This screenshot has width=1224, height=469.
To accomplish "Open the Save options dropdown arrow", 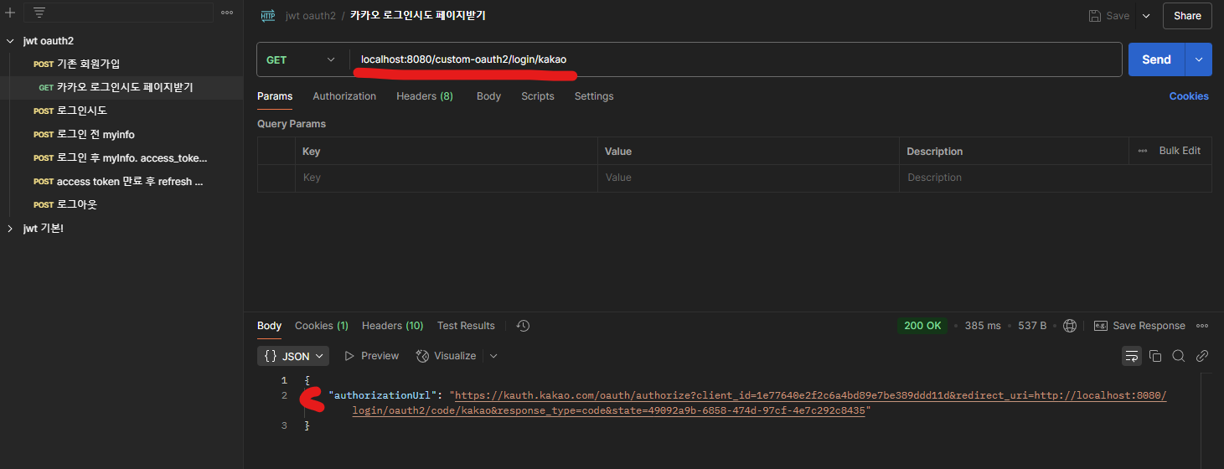I will click(x=1145, y=16).
